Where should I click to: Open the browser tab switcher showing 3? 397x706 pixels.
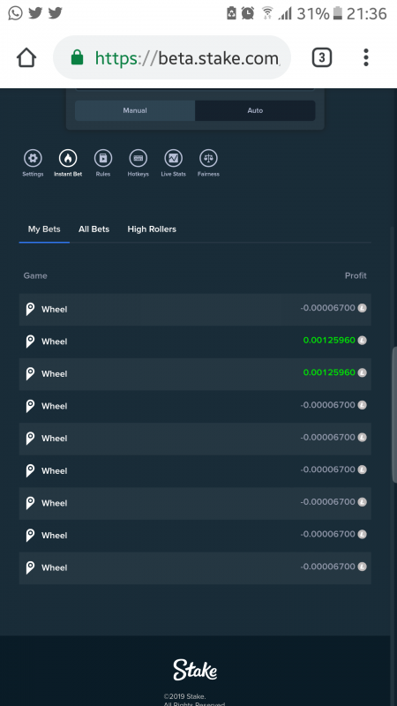(322, 57)
